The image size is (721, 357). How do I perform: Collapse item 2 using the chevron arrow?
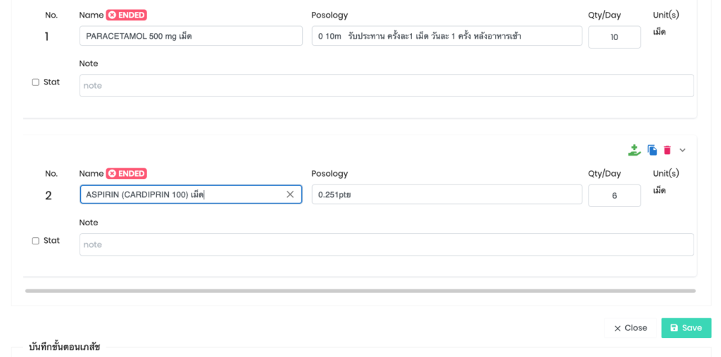tap(682, 150)
